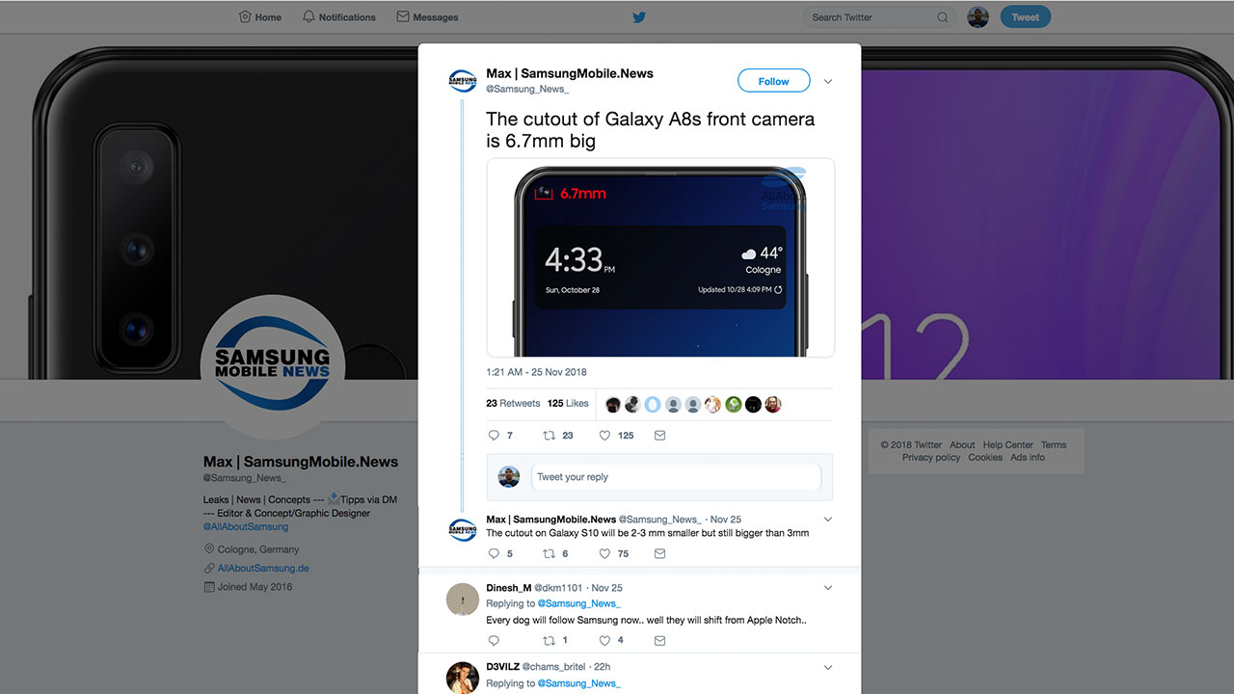Open the Ads info footer link
The height and width of the screenshot is (694, 1234).
tap(1028, 458)
